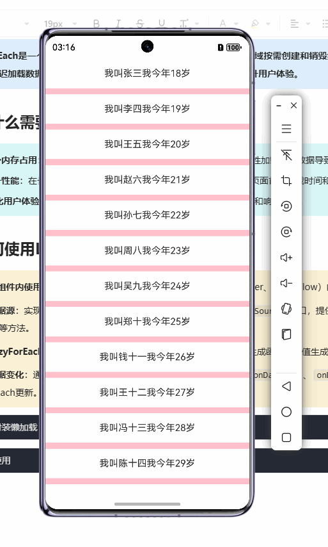Decrease volume in the emulator panel
Viewport: 328px width, 547px height.
(286, 283)
